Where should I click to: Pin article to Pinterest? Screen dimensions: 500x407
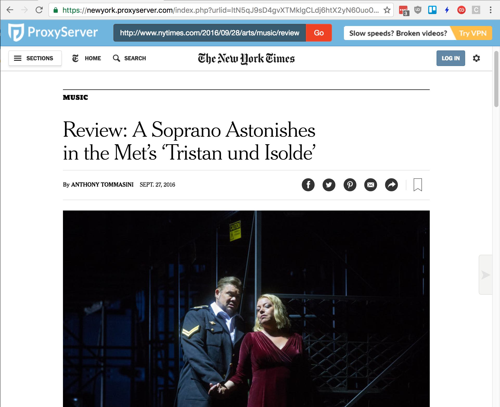tap(350, 185)
